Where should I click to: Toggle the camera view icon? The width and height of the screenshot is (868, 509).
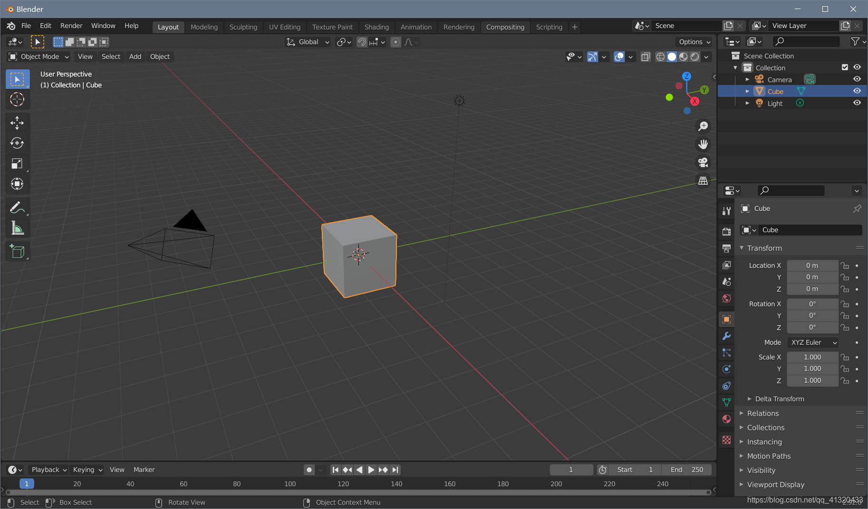pos(703,162)
